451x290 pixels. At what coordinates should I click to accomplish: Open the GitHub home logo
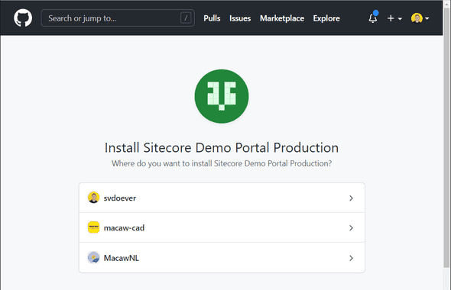tap(23, 18)
